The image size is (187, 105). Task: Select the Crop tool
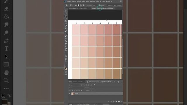click(66, 21)
